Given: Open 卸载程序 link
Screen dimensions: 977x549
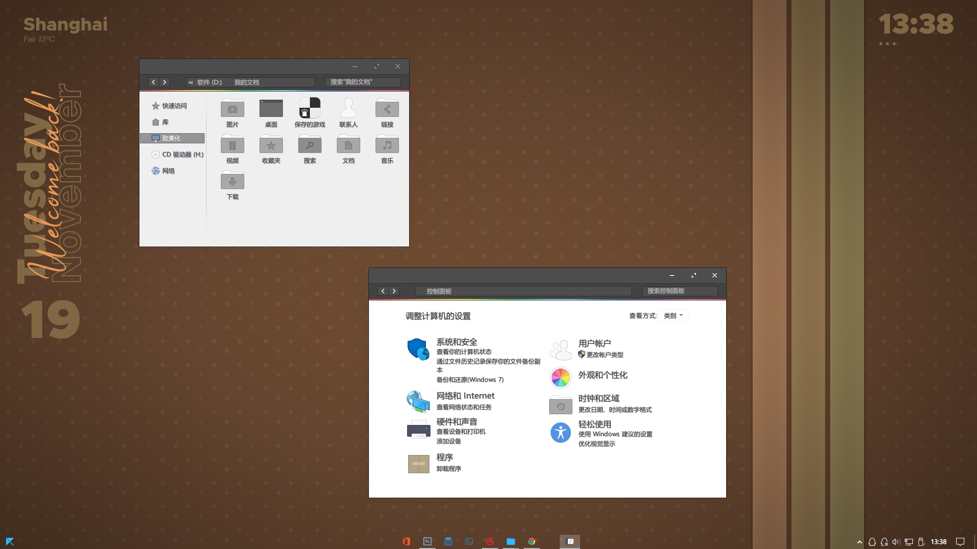Looking at the screenshot, I should click(448, 469).
